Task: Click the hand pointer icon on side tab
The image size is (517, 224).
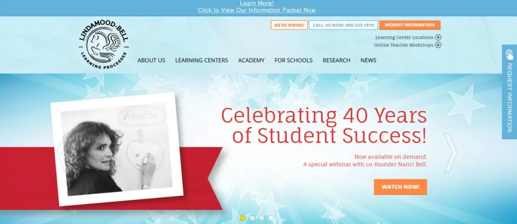Action: [509, 54]
